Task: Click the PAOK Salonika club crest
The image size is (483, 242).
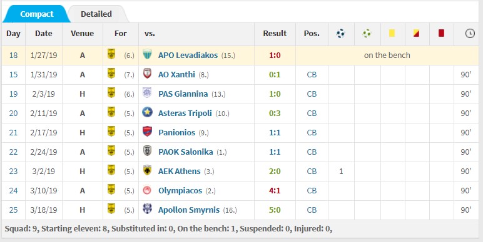Action: [x=147, y=151]
